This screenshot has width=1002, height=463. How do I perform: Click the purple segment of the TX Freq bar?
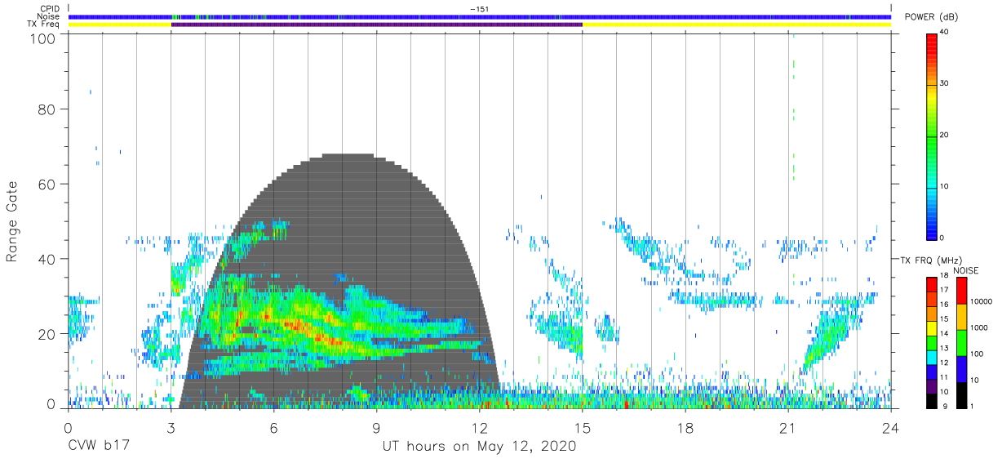[x=377, y=24]
